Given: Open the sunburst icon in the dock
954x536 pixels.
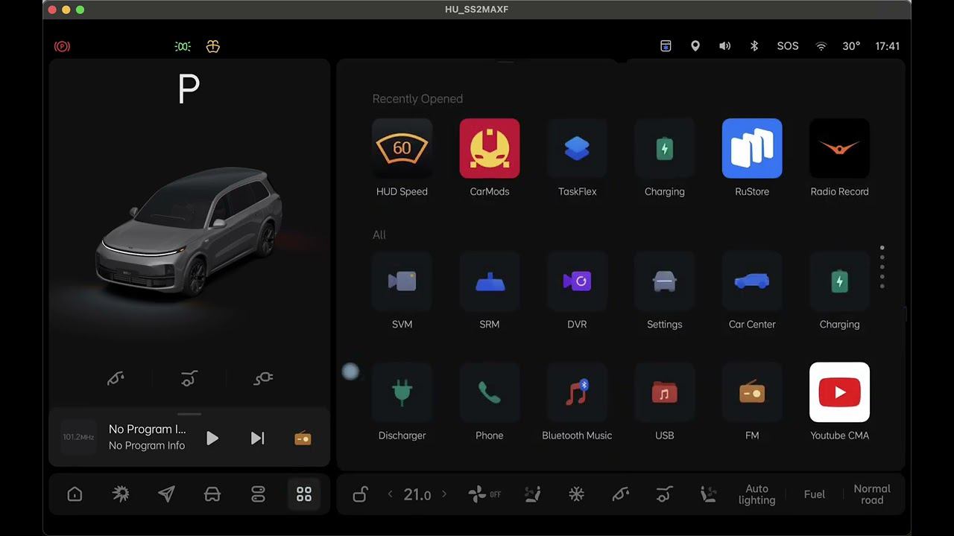Looking at the screenshot, I should (121, 494).
